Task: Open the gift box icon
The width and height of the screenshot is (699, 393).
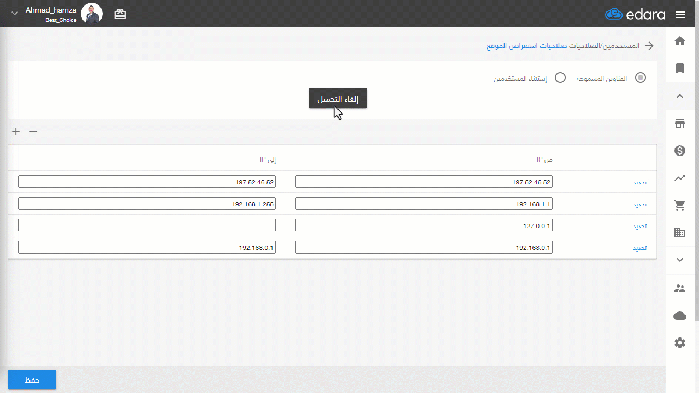Action: click(x=120, y=14)
